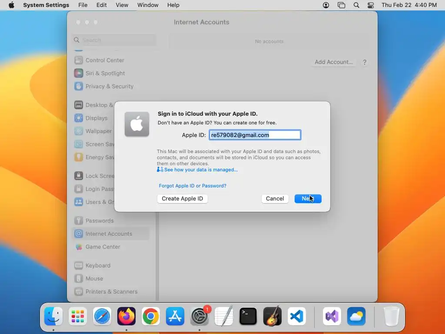Launch Visual Studio Code from Dock
445x334 pixels.
click(x=296, y=316)
